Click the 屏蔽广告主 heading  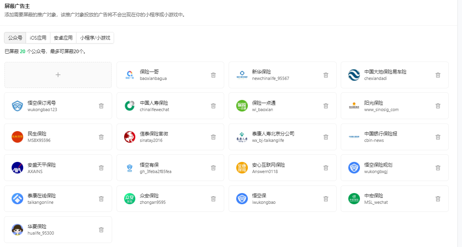pos(17,6)
